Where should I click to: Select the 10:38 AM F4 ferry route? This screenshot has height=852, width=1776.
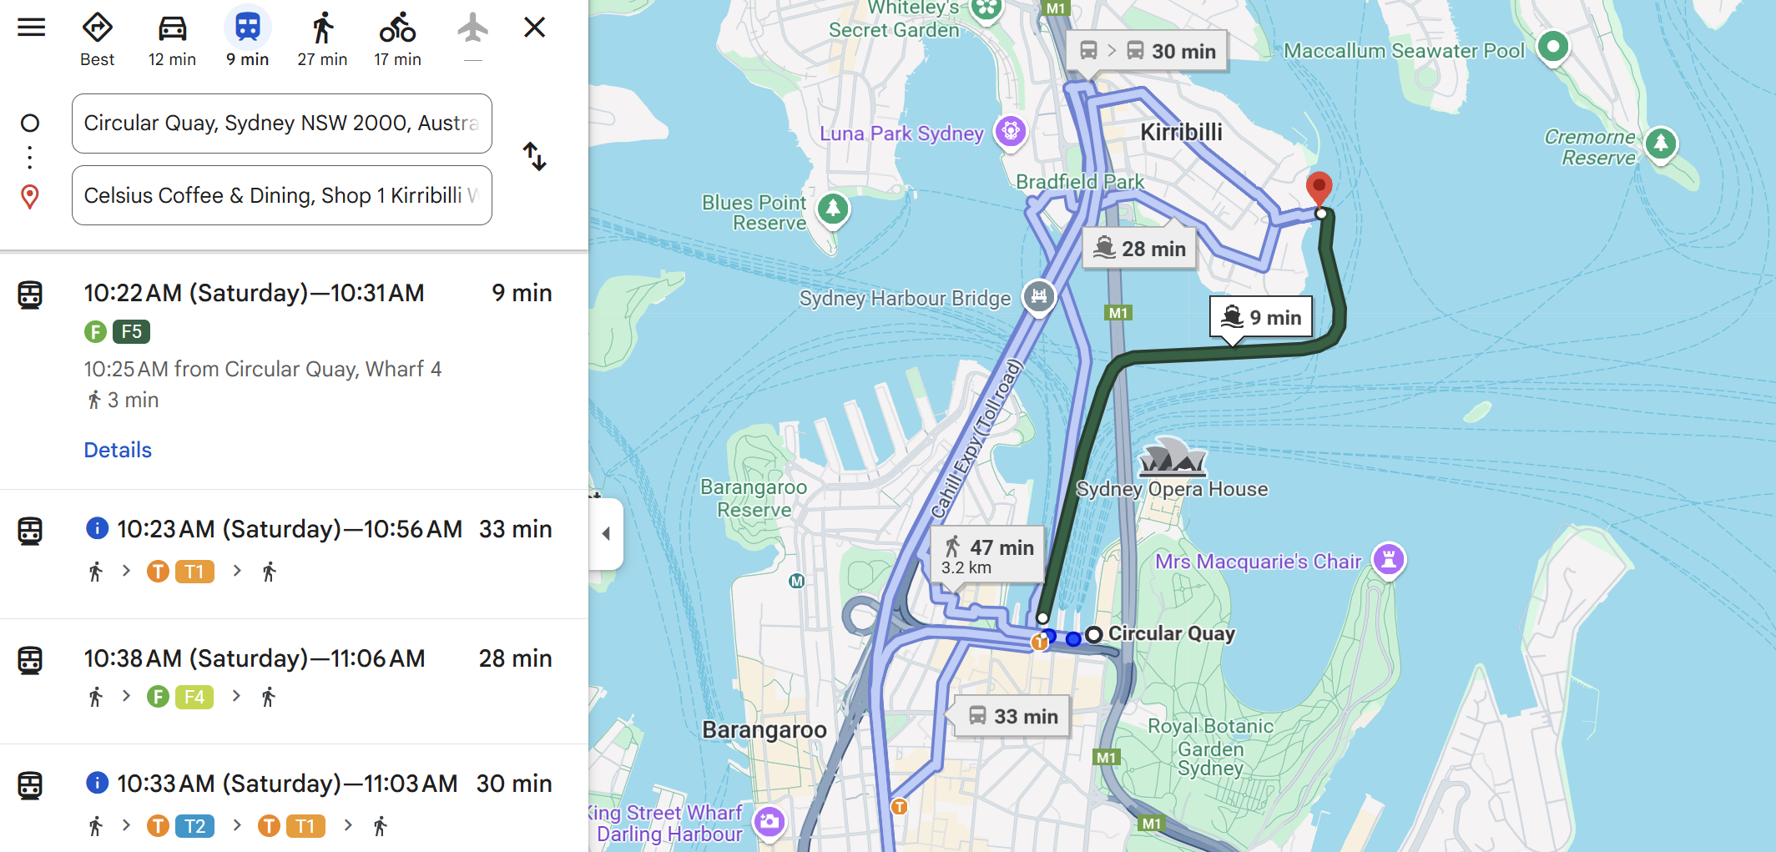[294, 682]
